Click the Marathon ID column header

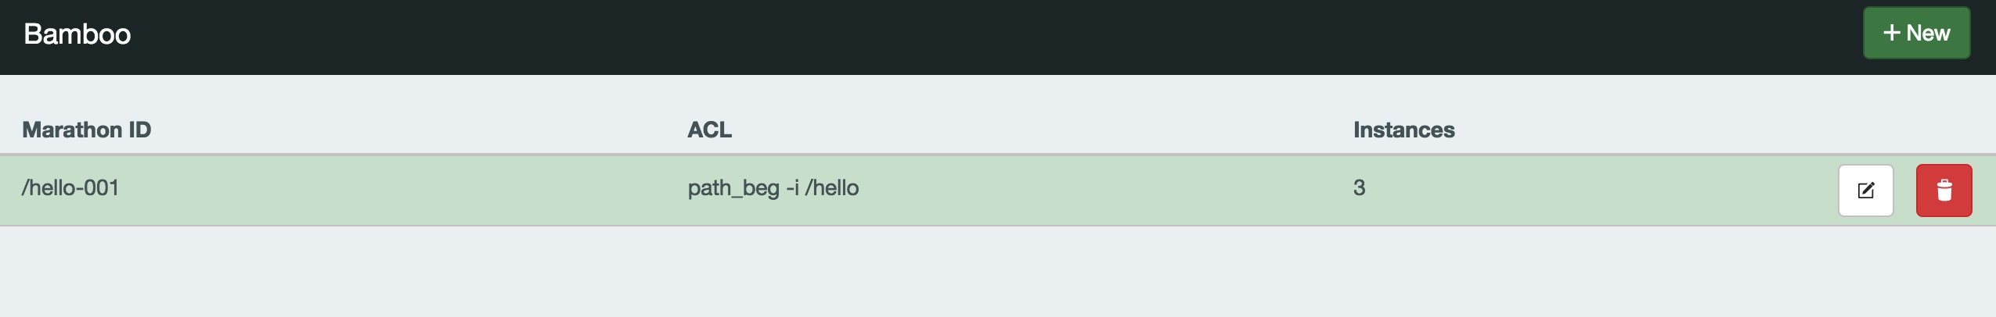(x=87, y=130)
